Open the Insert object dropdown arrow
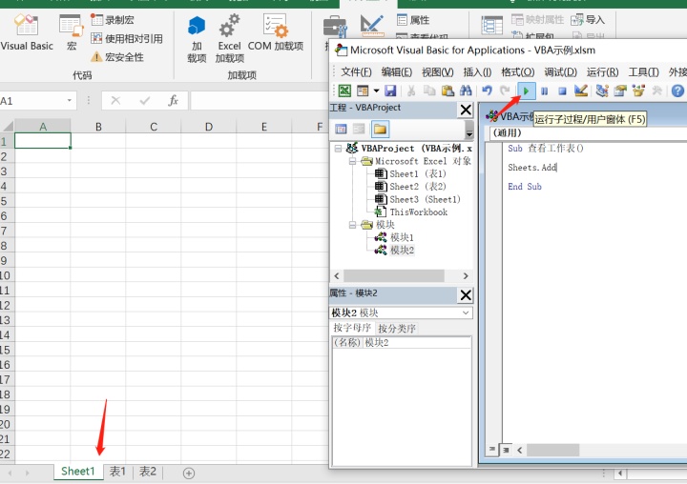This screenshot has height=484, width=687. tap(376, 91)
